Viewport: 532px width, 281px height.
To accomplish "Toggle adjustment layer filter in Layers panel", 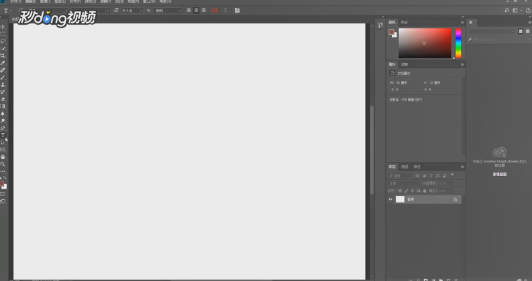I will [424, 176].
